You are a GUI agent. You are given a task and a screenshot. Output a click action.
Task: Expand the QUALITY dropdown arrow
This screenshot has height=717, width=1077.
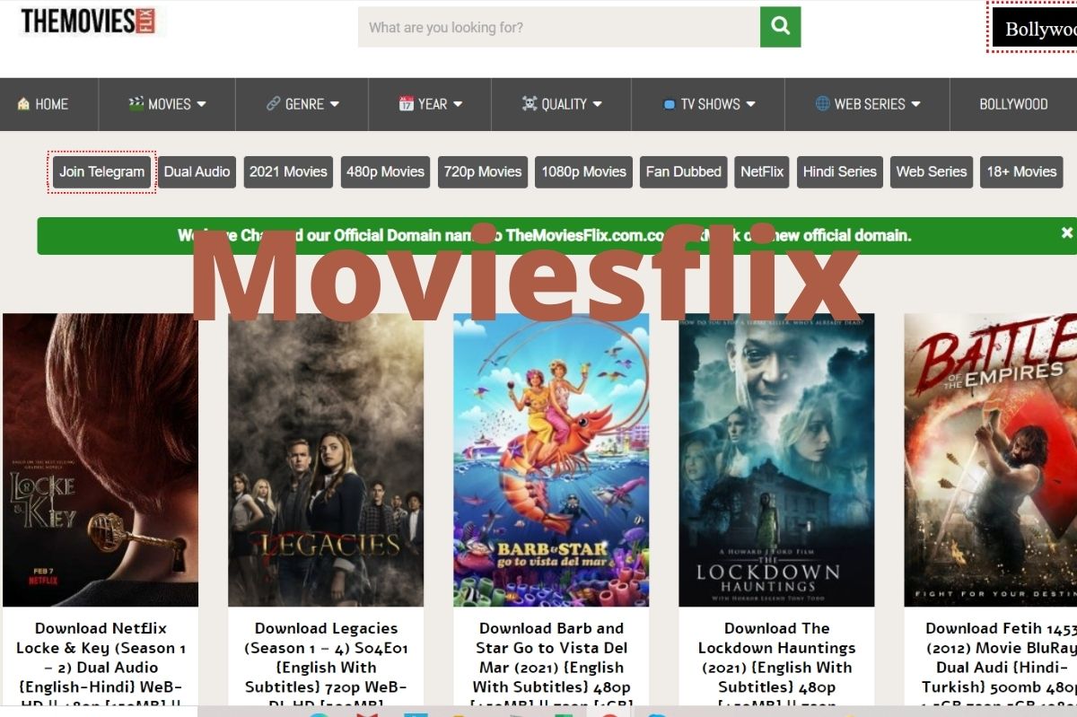pyautogui.click(x=598, y=104)
